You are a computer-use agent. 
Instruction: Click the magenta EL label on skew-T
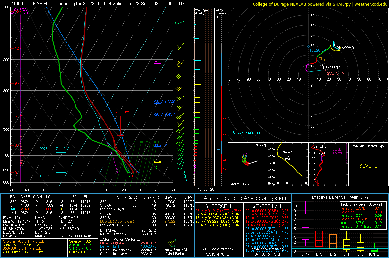(157, 61)
